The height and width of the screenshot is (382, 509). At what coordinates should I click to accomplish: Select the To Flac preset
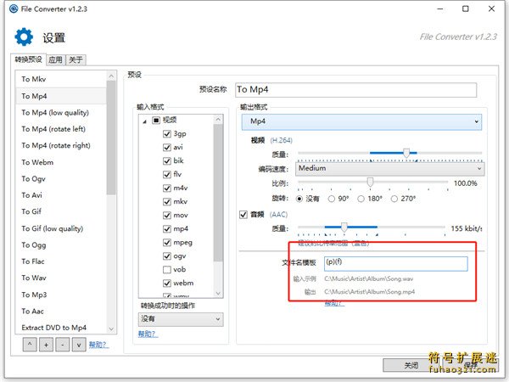(61, 261)
